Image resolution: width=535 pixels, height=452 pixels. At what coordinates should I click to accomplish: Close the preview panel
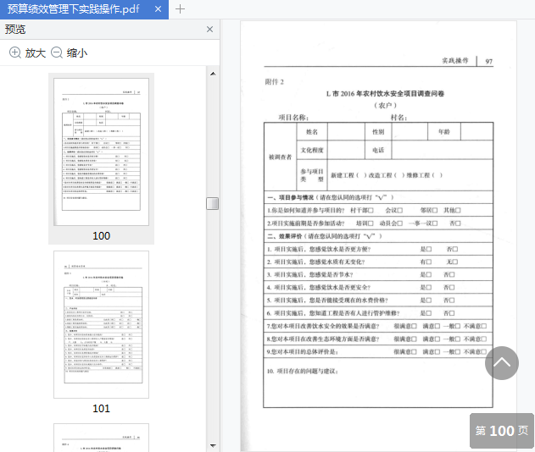[209, 30]
